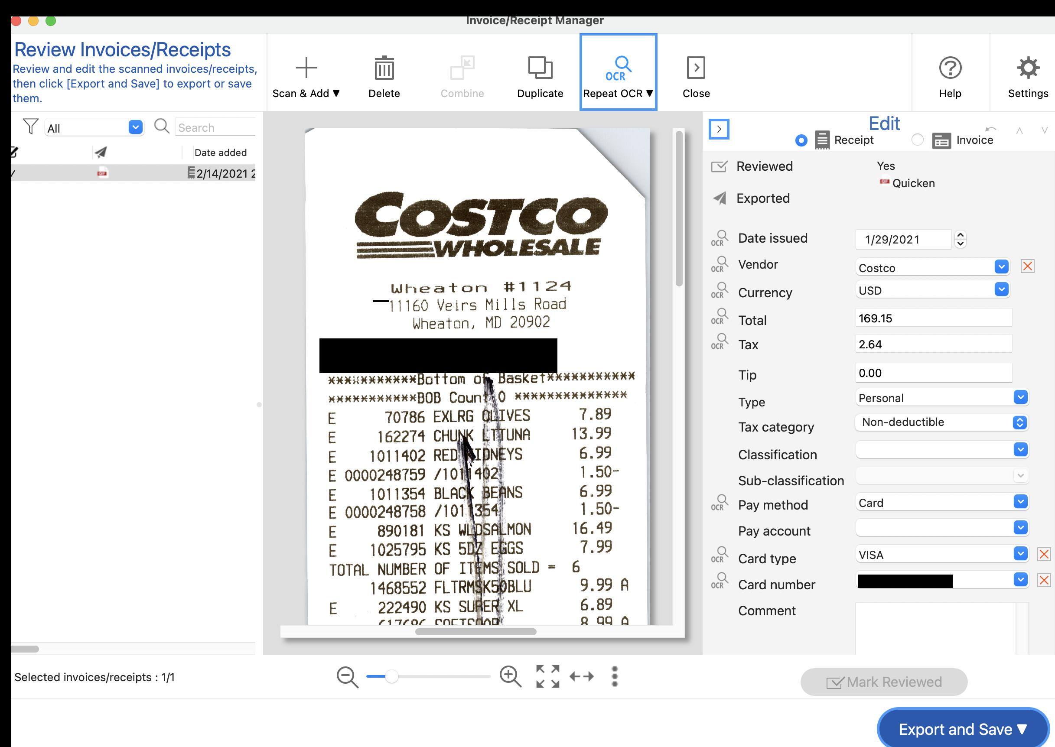Viewport: 1055px width, 747px height.
Task: Select the Invoice radio button
Action: pyautogui.click(x=917, y=140)
